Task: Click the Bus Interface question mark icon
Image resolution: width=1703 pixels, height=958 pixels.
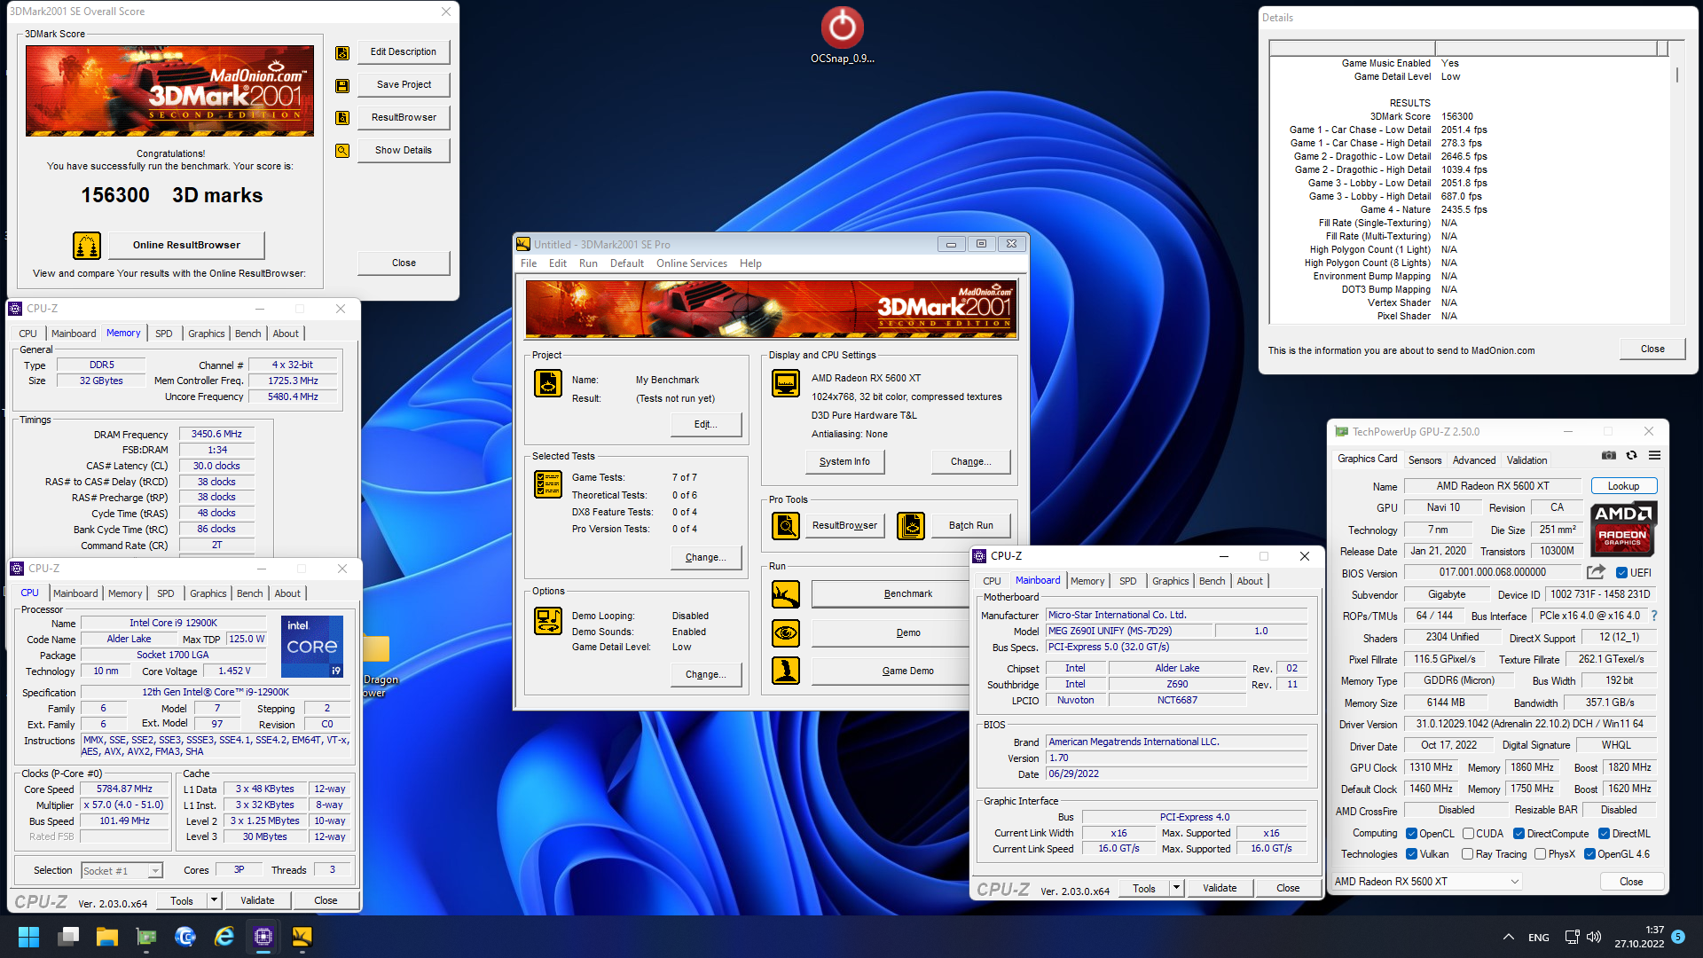Action: coord(1654,616)
